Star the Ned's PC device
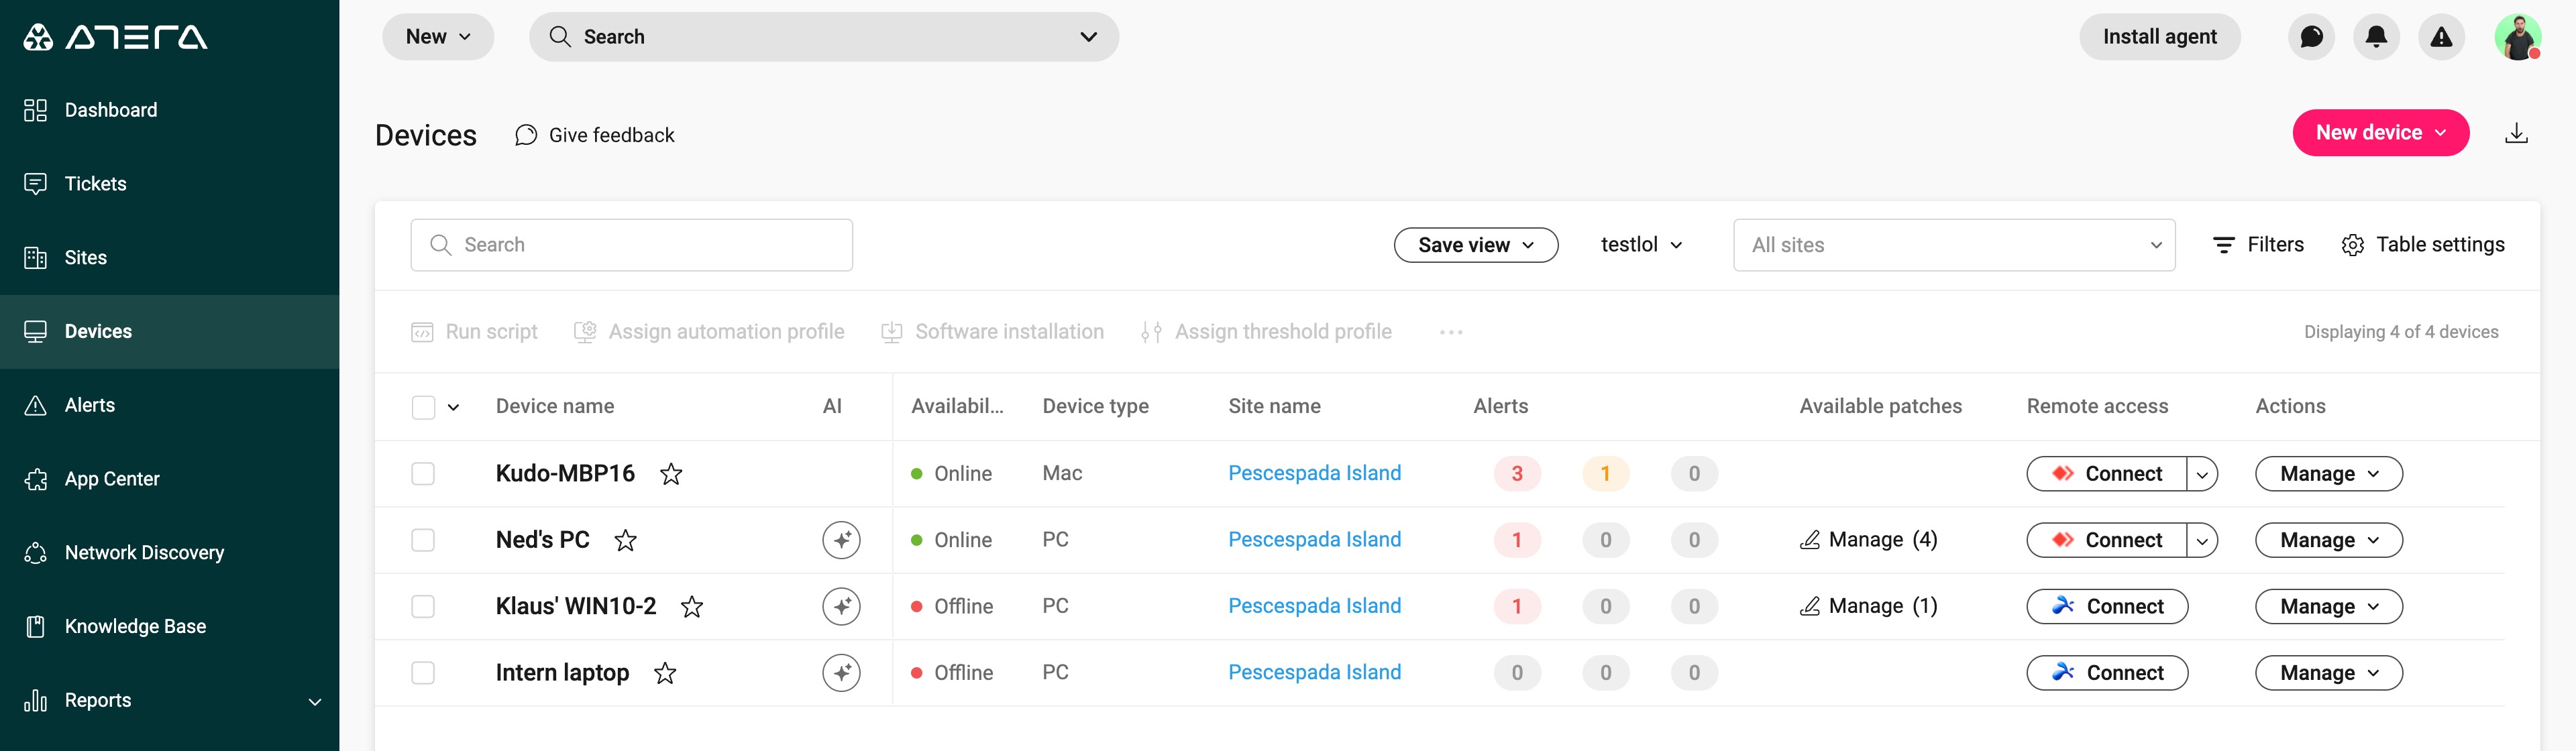This screenshot has width=2576, height=751. (x=626, y=540)
